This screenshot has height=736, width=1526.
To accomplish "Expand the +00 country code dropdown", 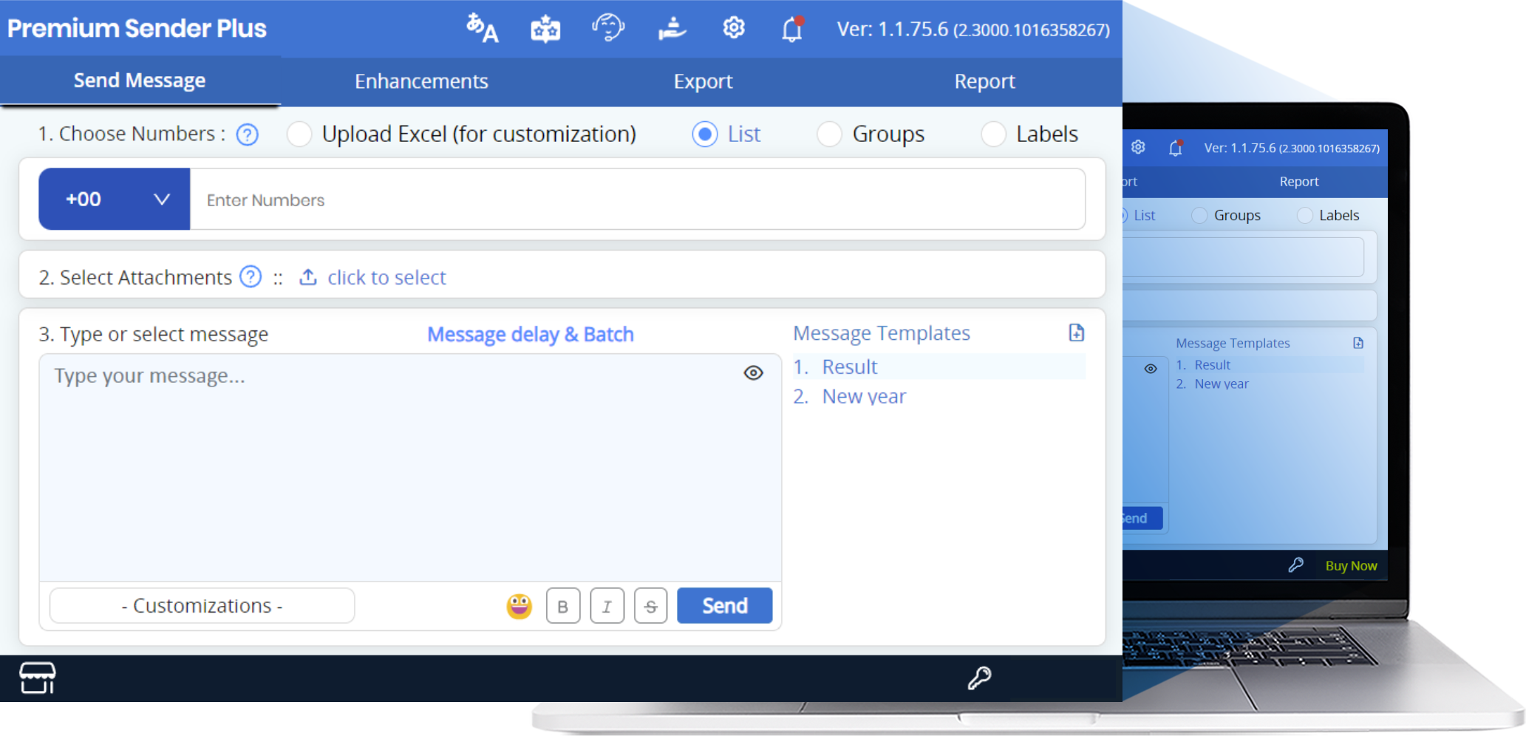I will point(115,200).
